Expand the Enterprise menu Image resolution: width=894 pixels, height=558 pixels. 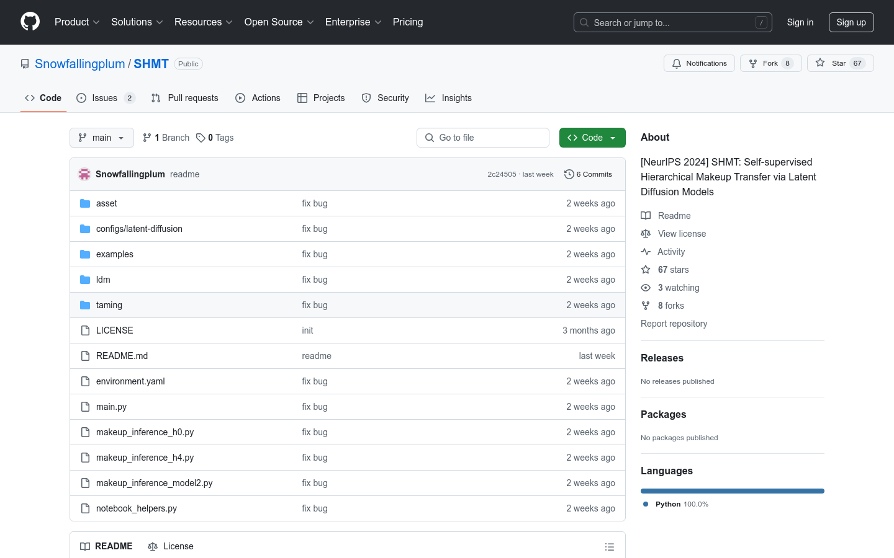click(353, 22)
